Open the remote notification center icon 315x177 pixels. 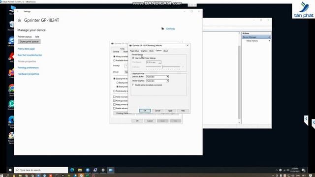303,170
